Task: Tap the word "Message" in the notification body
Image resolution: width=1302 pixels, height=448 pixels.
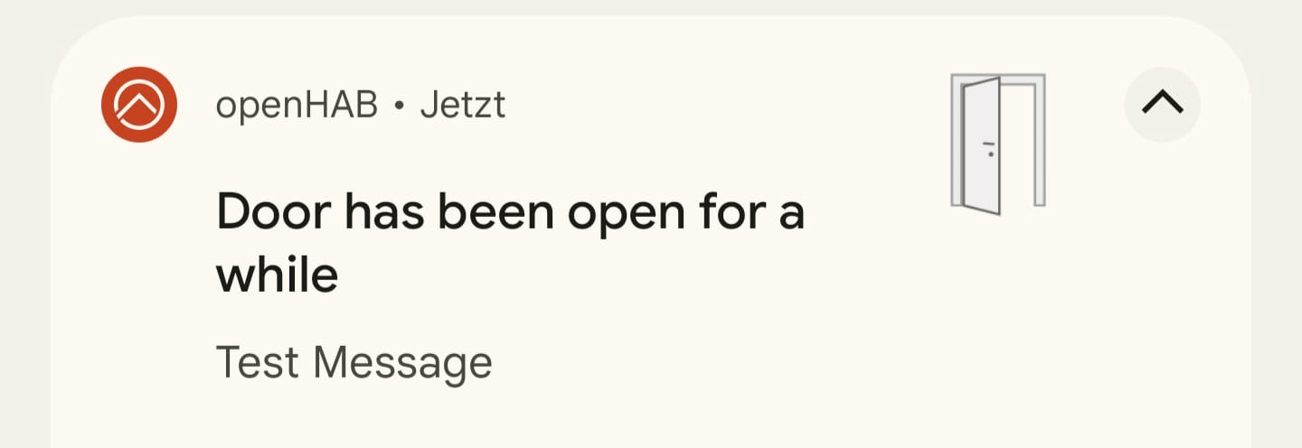Action: pyautogui.click(x=402, y=363)
